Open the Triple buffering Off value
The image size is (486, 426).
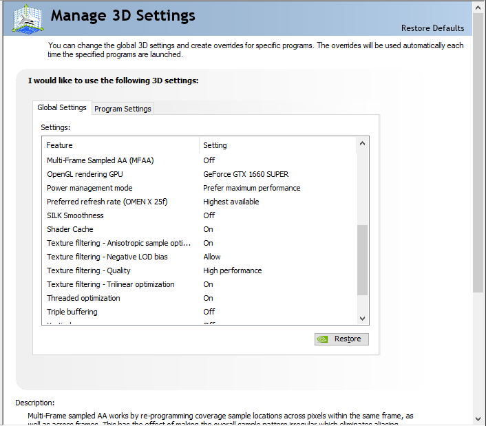(209, 312)
